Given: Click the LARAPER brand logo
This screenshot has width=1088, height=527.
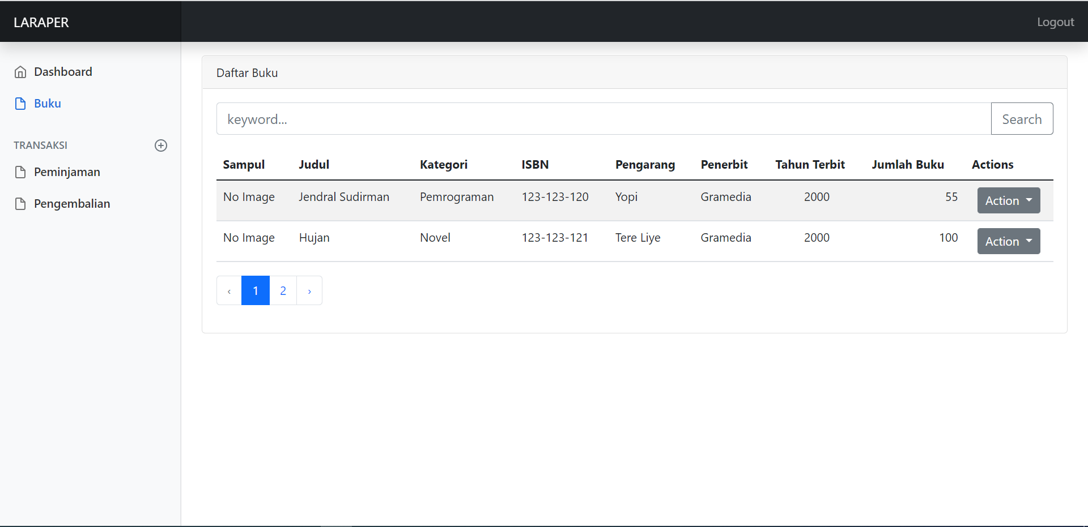Looking at the screenshot, I should [x=40, y=22].
